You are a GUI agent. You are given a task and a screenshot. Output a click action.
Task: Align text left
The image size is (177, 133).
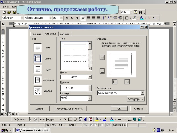(83, 18)
